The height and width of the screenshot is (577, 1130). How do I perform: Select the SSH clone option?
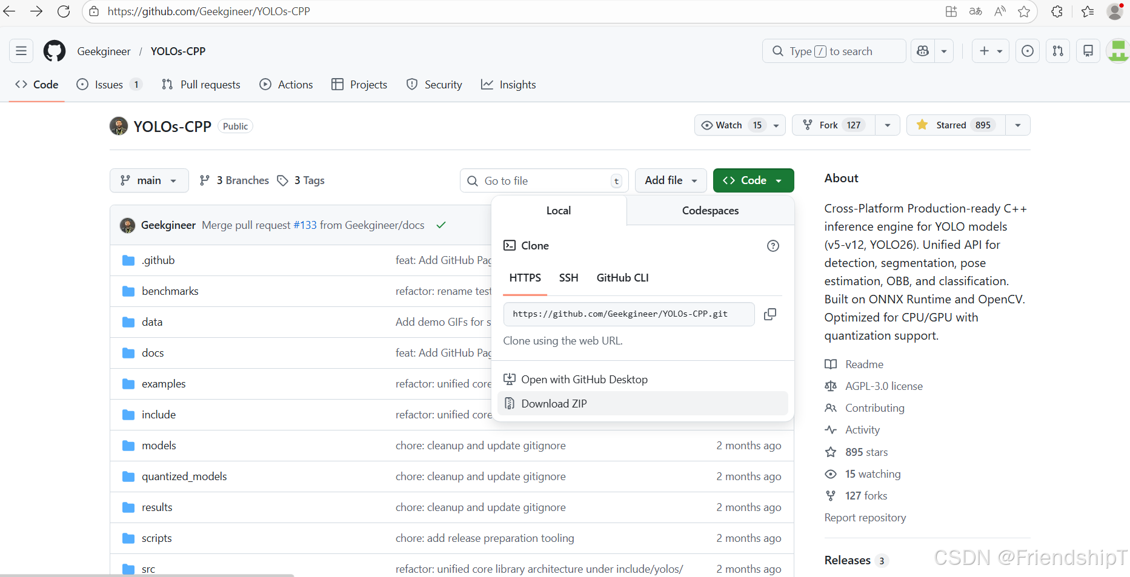pos(568,278)
